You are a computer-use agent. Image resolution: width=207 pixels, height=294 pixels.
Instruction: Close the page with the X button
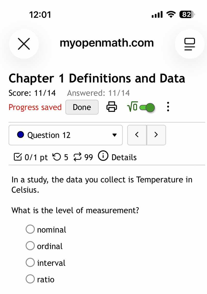(24, 44)
